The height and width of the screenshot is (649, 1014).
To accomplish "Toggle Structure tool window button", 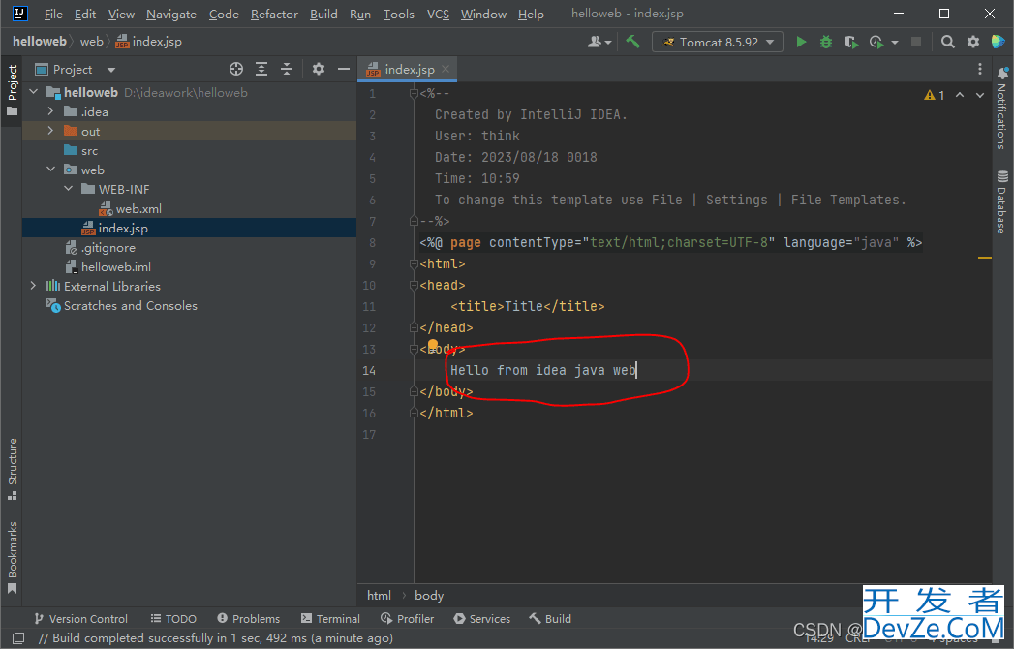I will point(13,469).
